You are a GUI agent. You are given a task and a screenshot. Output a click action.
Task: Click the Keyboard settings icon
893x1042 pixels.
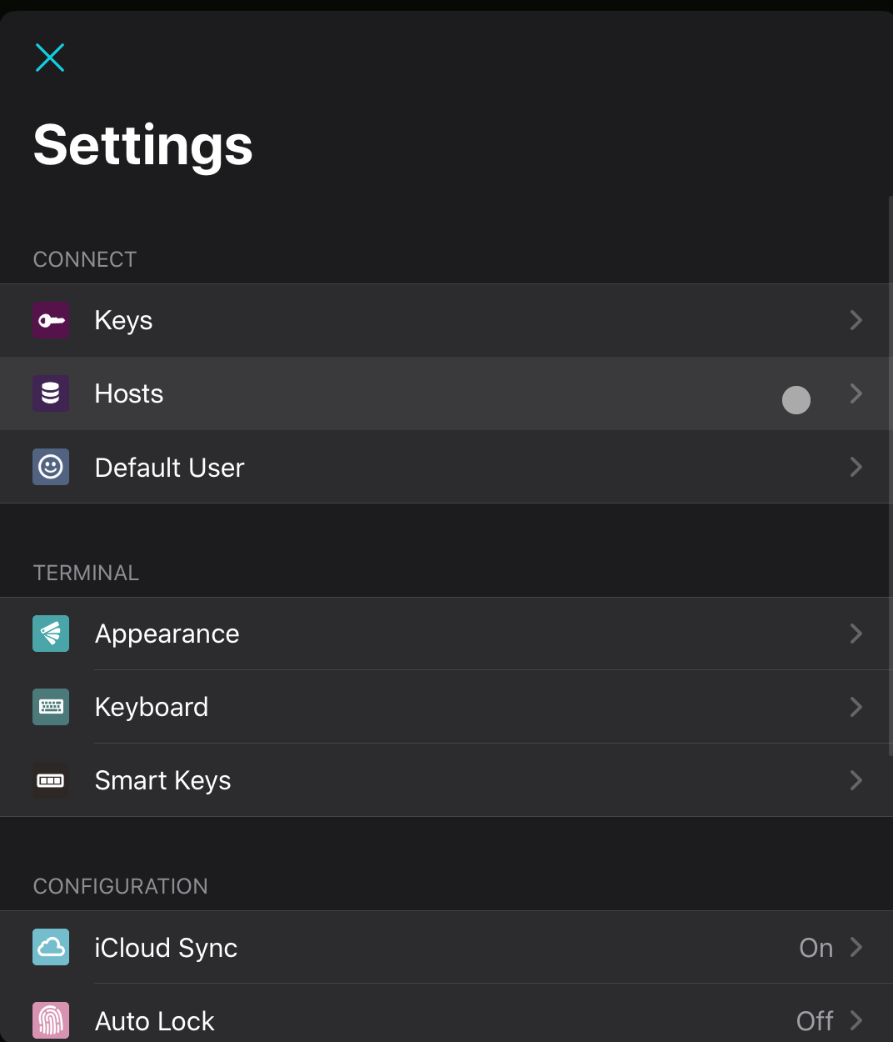(51, 707)
